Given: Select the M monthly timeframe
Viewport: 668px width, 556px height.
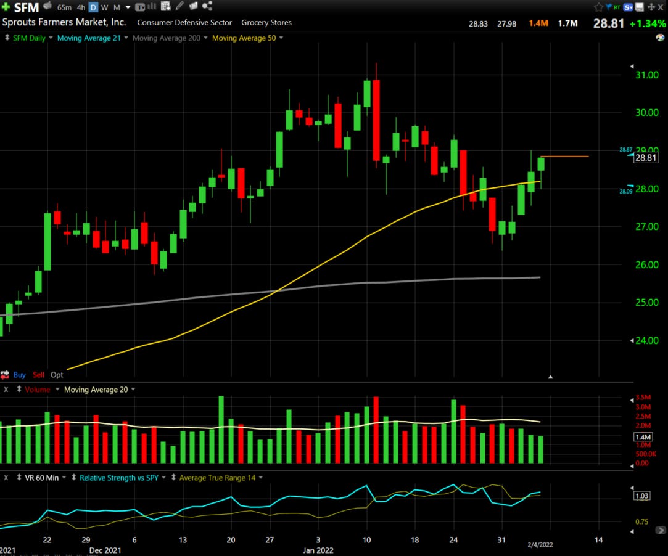Looking at the screenshot, I should click(117, 7).
